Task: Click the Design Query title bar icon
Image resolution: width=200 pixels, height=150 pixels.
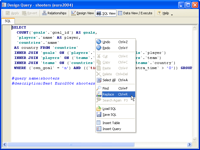Action: (4, 5)
